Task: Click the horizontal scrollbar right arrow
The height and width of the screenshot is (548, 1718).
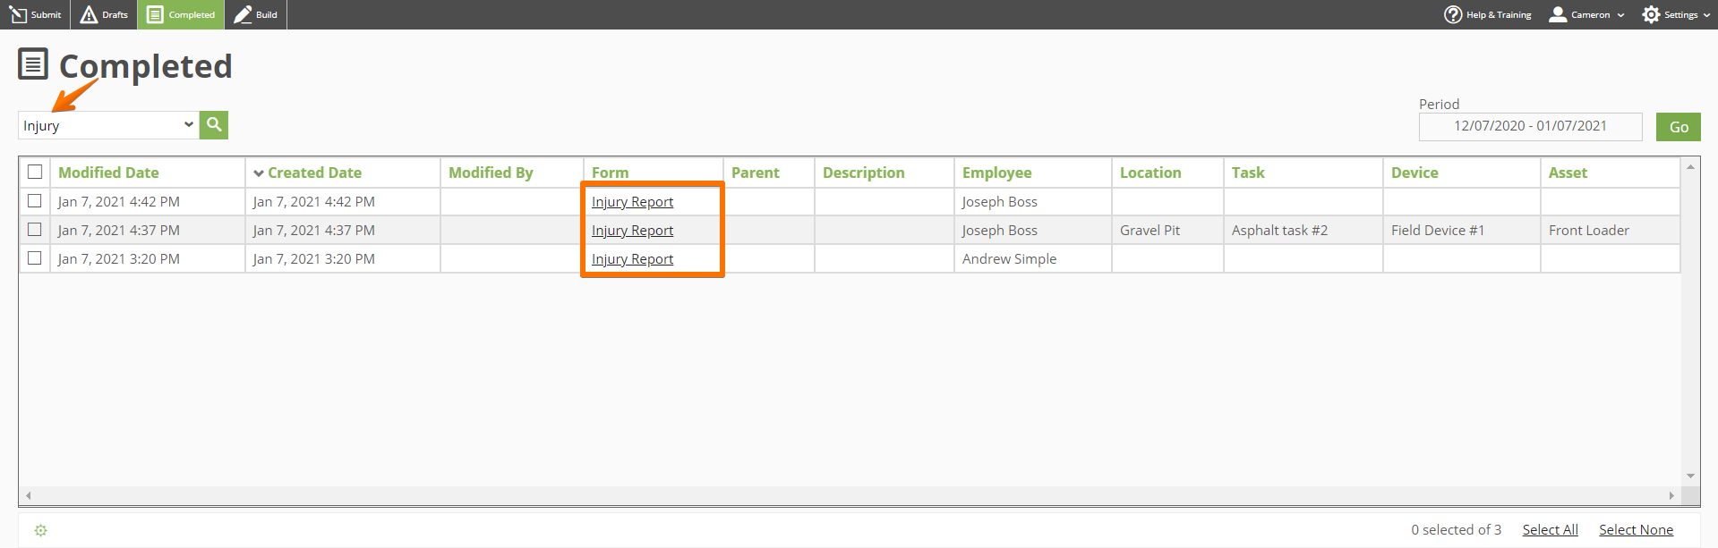Action: [x=1671, y=495]
